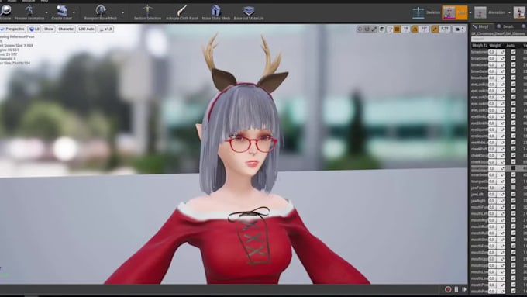Image resolution: width=527 pixels, height=297 pixels.
Task: Click the camera speed icon in viewport
Action: pos(458,29)
